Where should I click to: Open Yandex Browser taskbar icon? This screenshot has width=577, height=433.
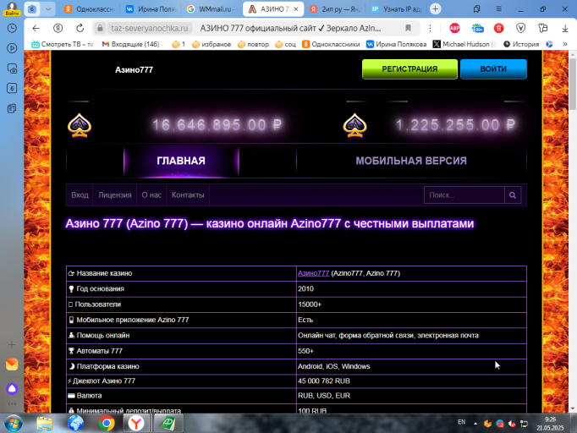click(136, 424)
